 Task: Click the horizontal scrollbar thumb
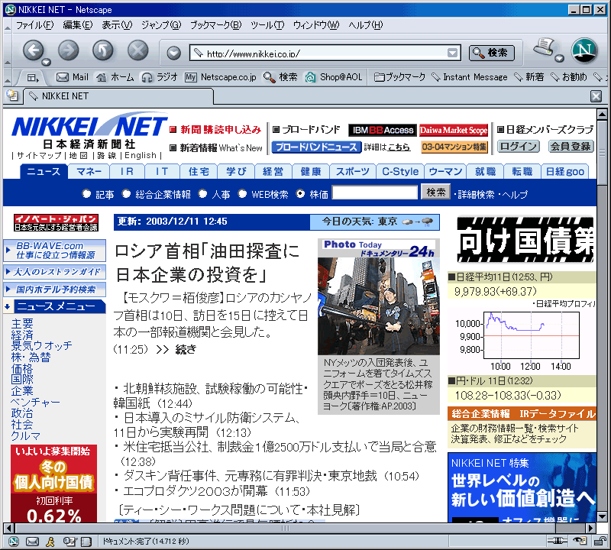(284, 528)
